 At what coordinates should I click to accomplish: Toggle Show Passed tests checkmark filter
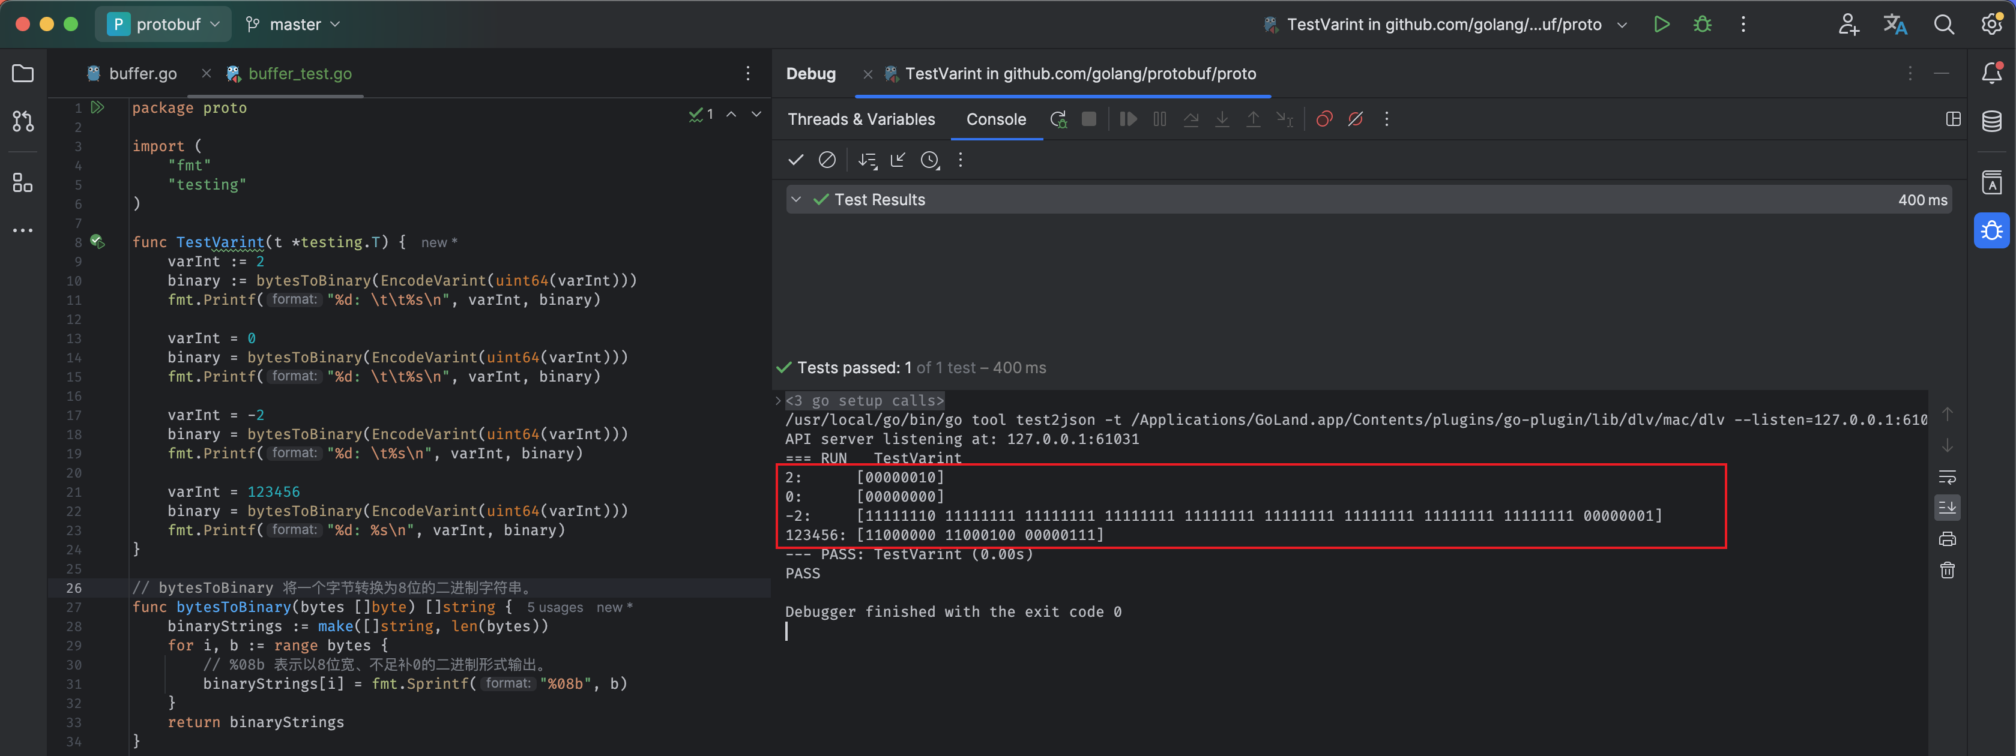pyautogui.click(x=796, y=160)
